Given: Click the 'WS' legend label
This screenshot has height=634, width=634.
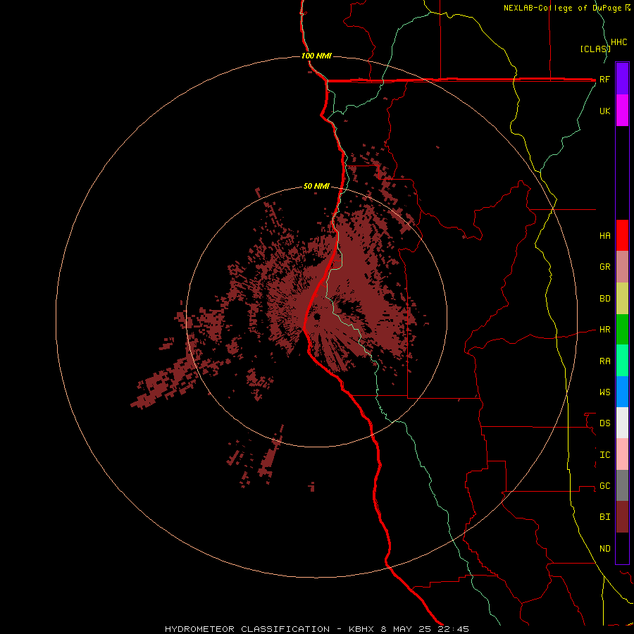Looking at the screenshot, I should pyautogui.click(x=604, y=392).
